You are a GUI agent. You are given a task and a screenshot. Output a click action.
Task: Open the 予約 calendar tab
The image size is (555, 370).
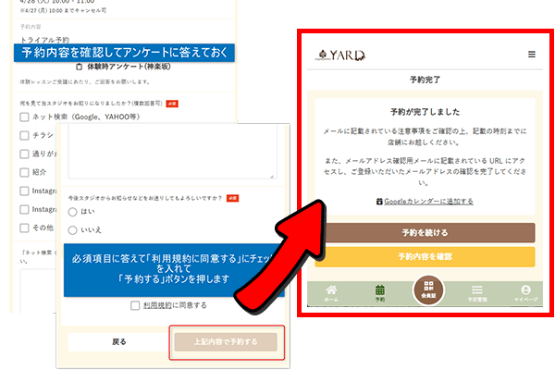[380, 293]
